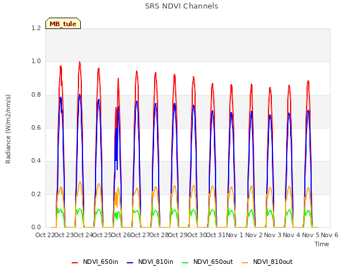Select the NDVI_650out legend label
This screenshot has width=364, height=273.
pyautogui.click(x=213, y=262)
